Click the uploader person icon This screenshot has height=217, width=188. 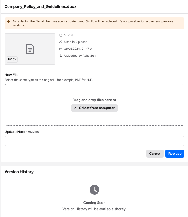pos(61,56)
